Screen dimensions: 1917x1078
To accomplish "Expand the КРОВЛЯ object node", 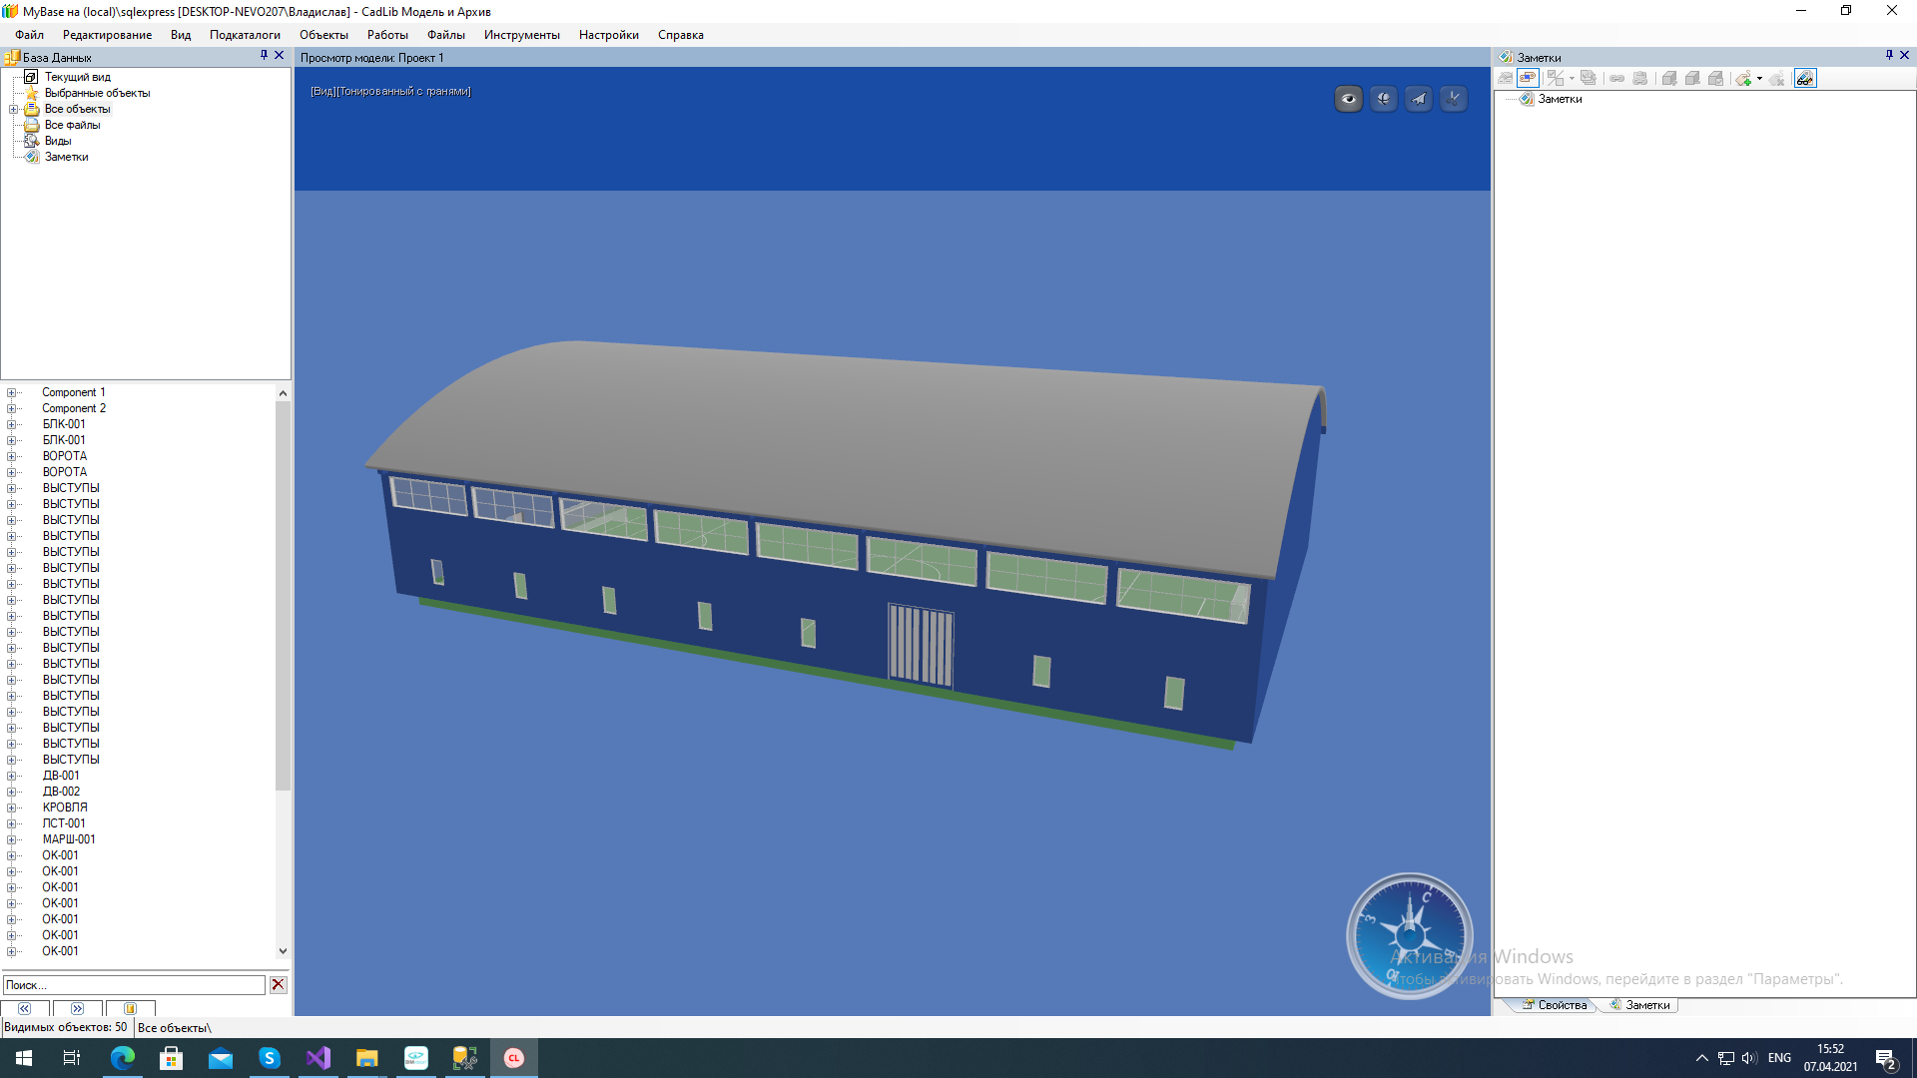I will [x=12, y=808].
